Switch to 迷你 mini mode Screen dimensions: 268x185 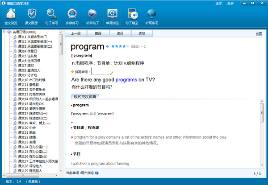point(218,3)
